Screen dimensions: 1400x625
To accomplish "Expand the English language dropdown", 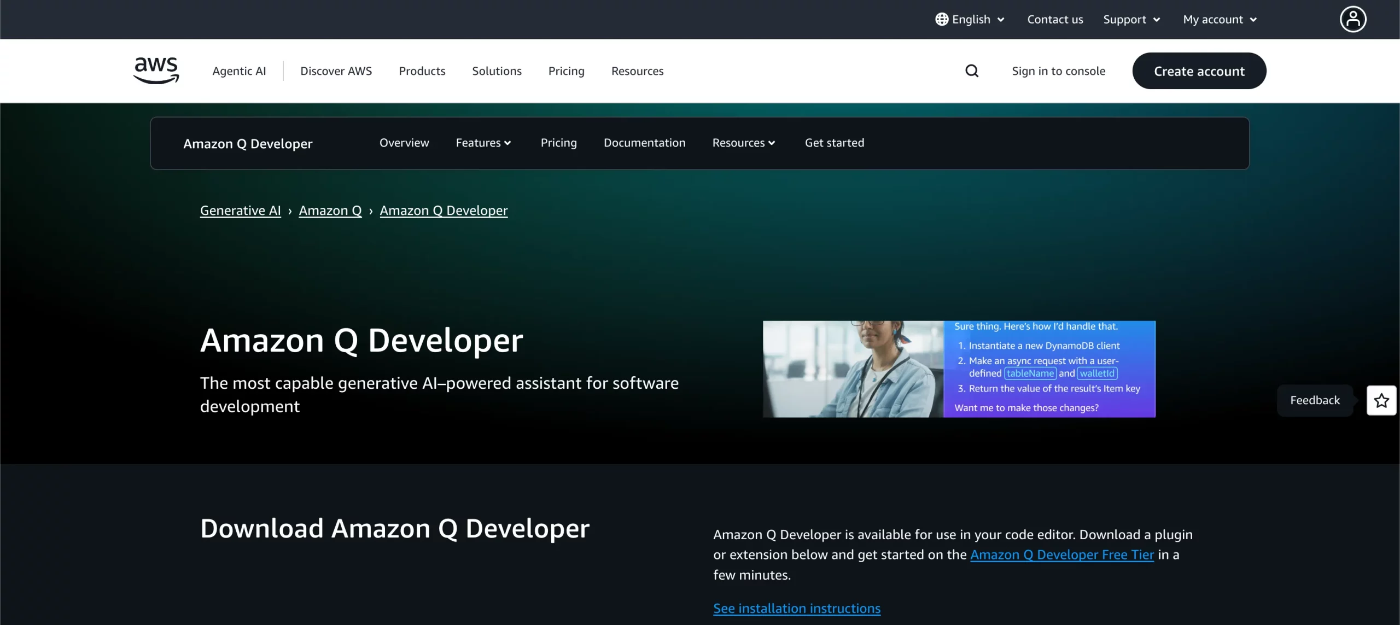I will tap(978, 19).
